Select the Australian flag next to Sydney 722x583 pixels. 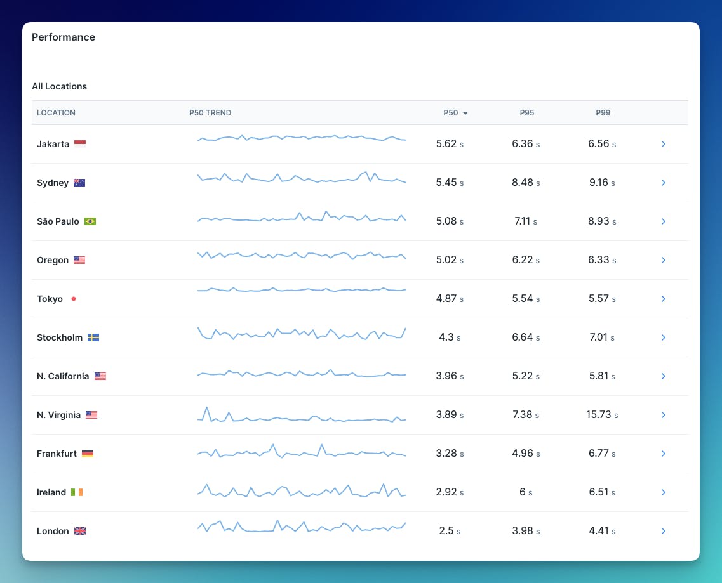click(79, 182)
